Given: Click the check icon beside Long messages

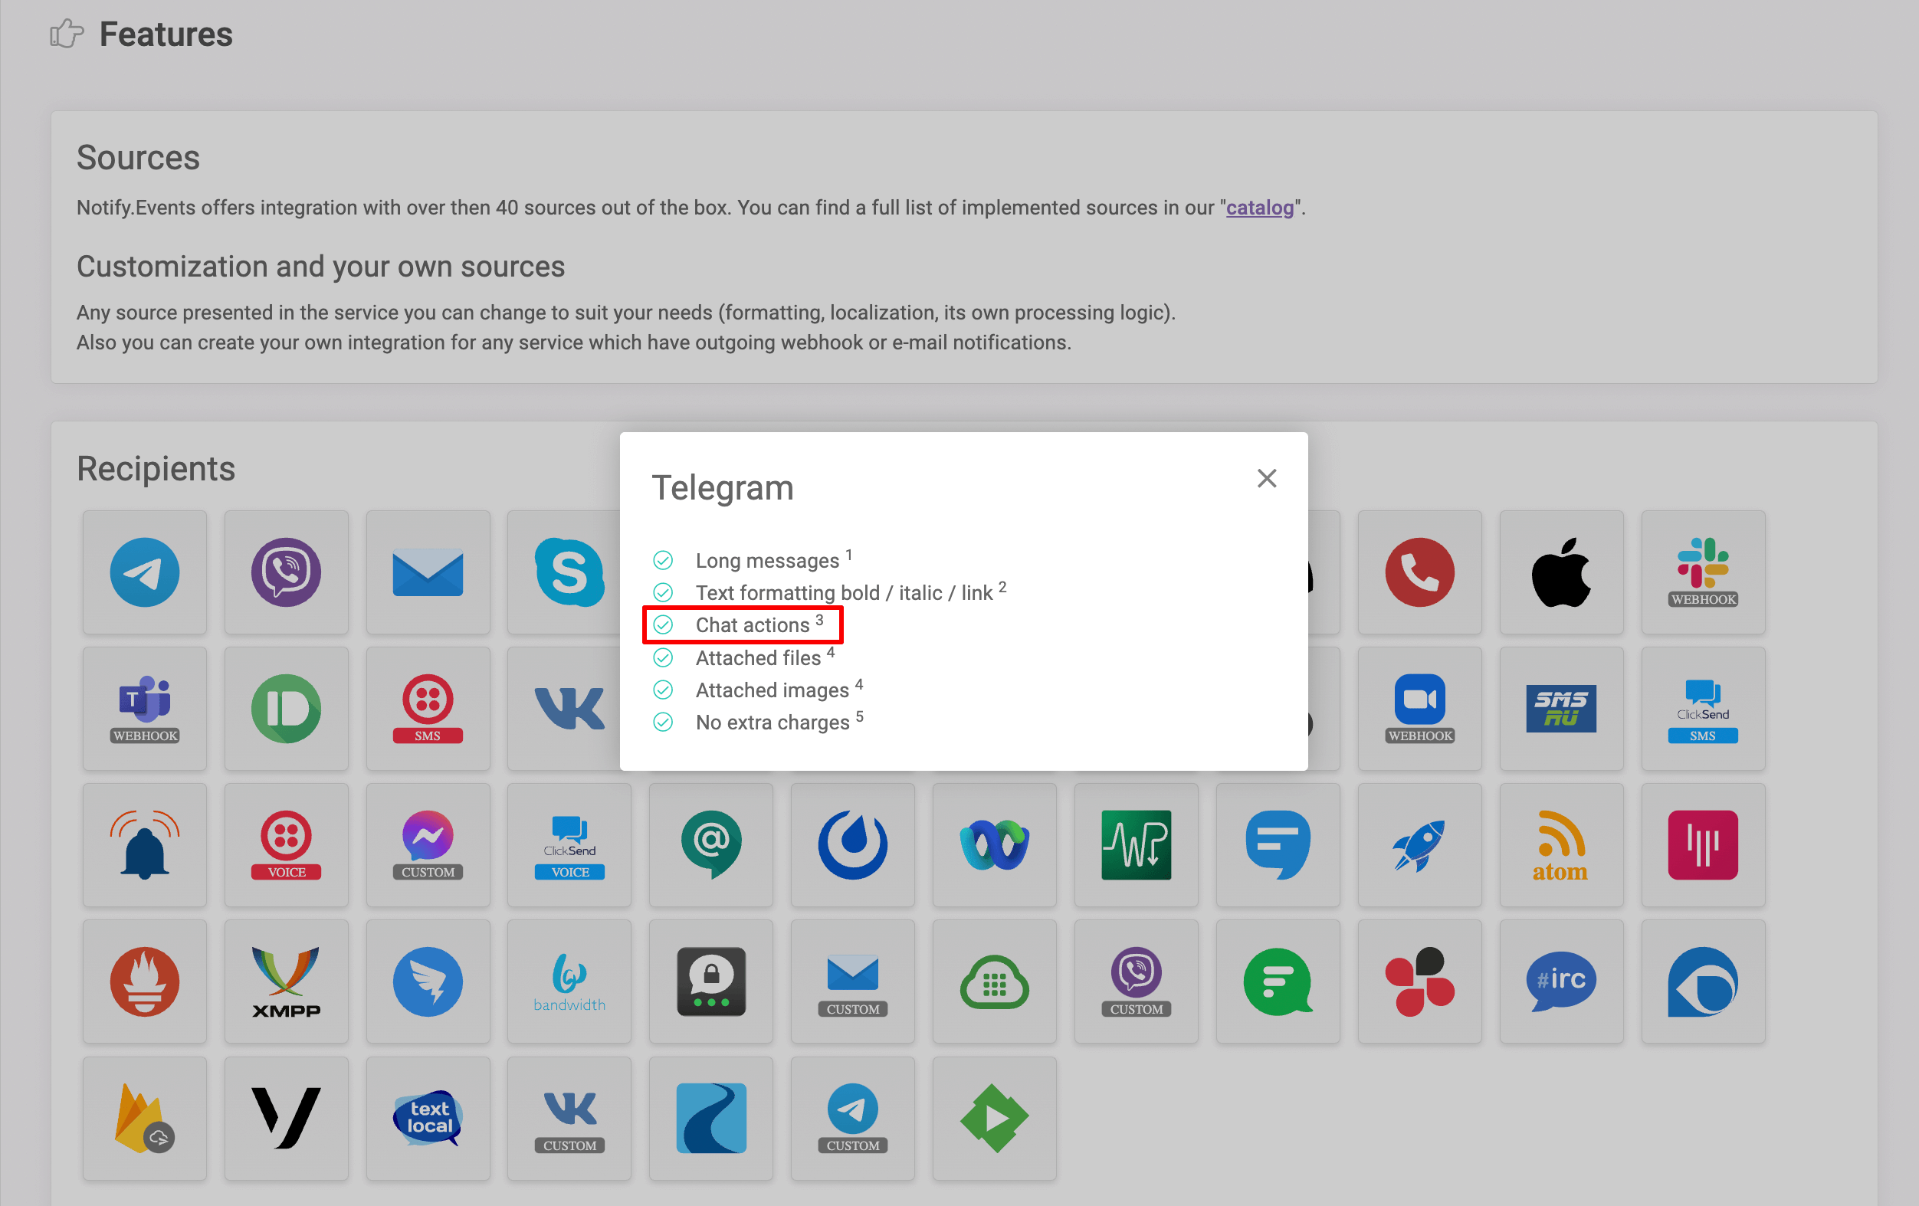Looking at the screenshot, I should pyautogui.click(x=662, y=561).
